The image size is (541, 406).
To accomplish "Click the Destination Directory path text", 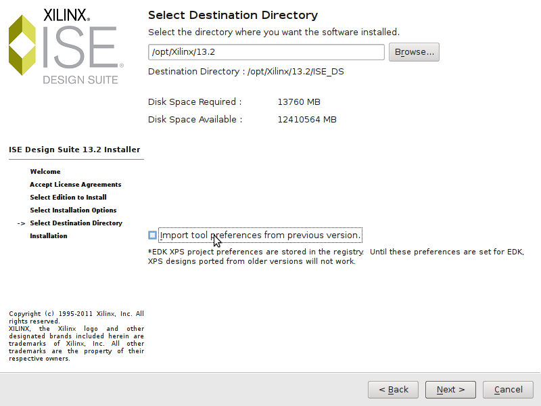I will (246, 72).
